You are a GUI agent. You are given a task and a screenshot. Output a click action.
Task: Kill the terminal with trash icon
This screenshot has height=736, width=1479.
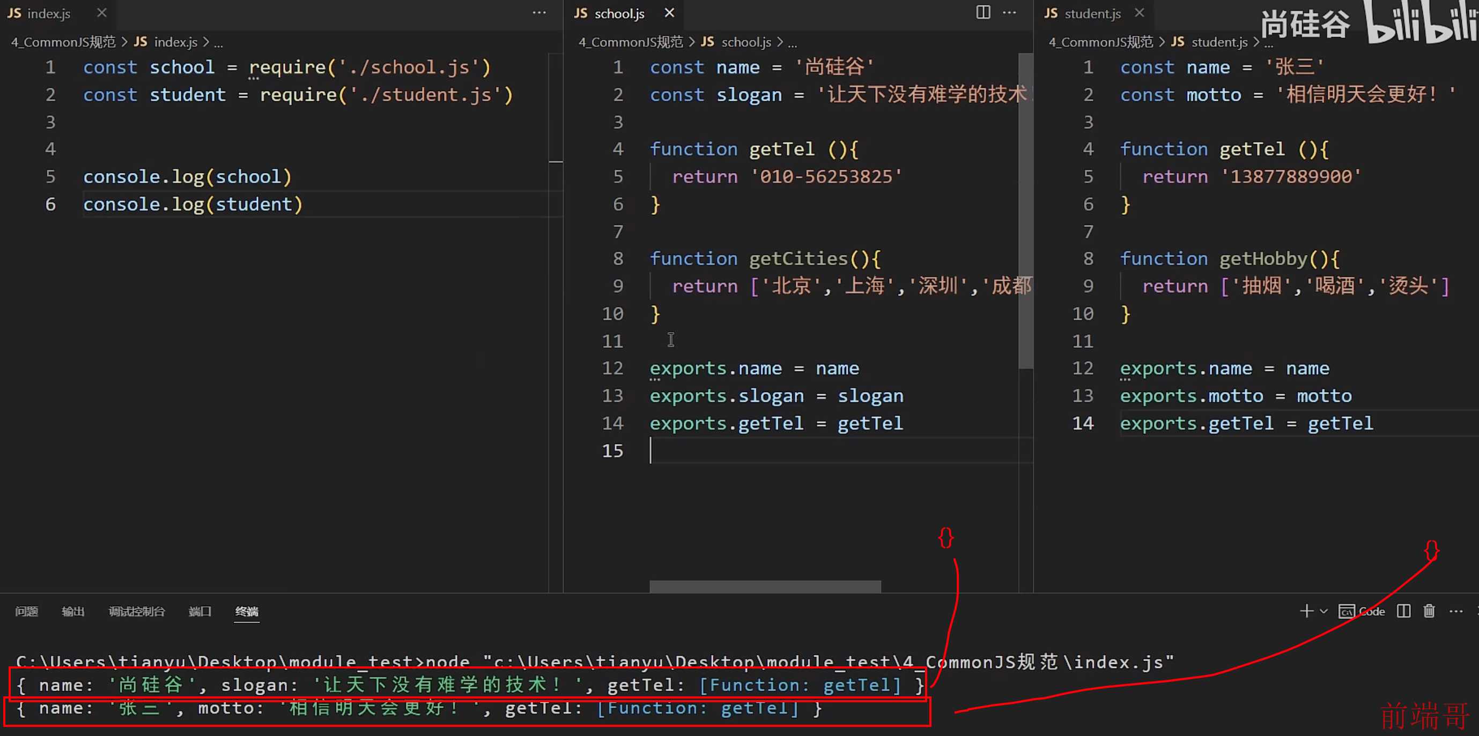click(1429, 611)
